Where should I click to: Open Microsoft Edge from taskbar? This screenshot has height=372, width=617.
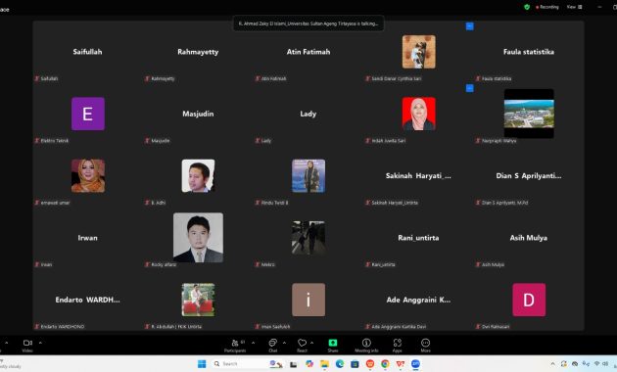coord(340,364)
